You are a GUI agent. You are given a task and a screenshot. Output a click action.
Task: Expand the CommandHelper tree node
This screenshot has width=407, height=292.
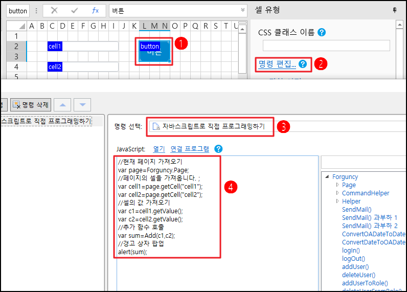pos(337,193)
